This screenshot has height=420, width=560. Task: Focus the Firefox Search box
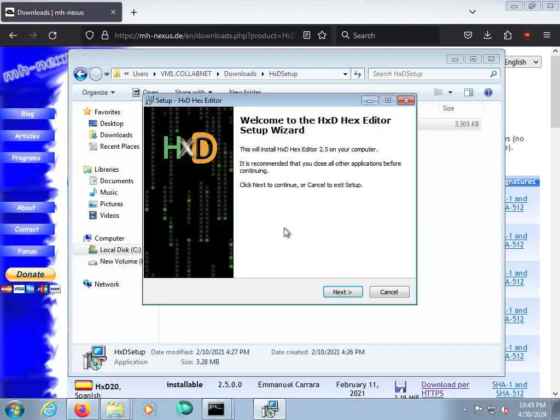388,36
